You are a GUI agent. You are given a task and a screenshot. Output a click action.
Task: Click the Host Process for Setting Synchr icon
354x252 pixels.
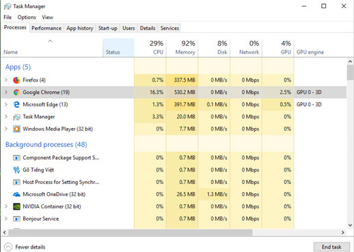click(x=16, y=182)
